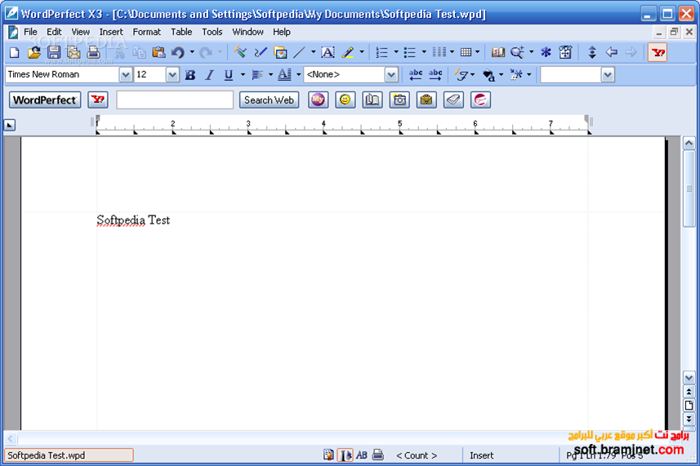Click the Symbols asterisk icon in property bar
This screenshot has width=700, height=466.
pyautogui.click(x=516, y=74)
